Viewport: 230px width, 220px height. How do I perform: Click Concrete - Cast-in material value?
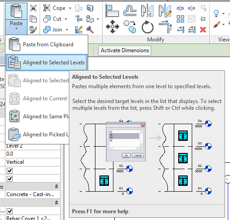(33, 194)
